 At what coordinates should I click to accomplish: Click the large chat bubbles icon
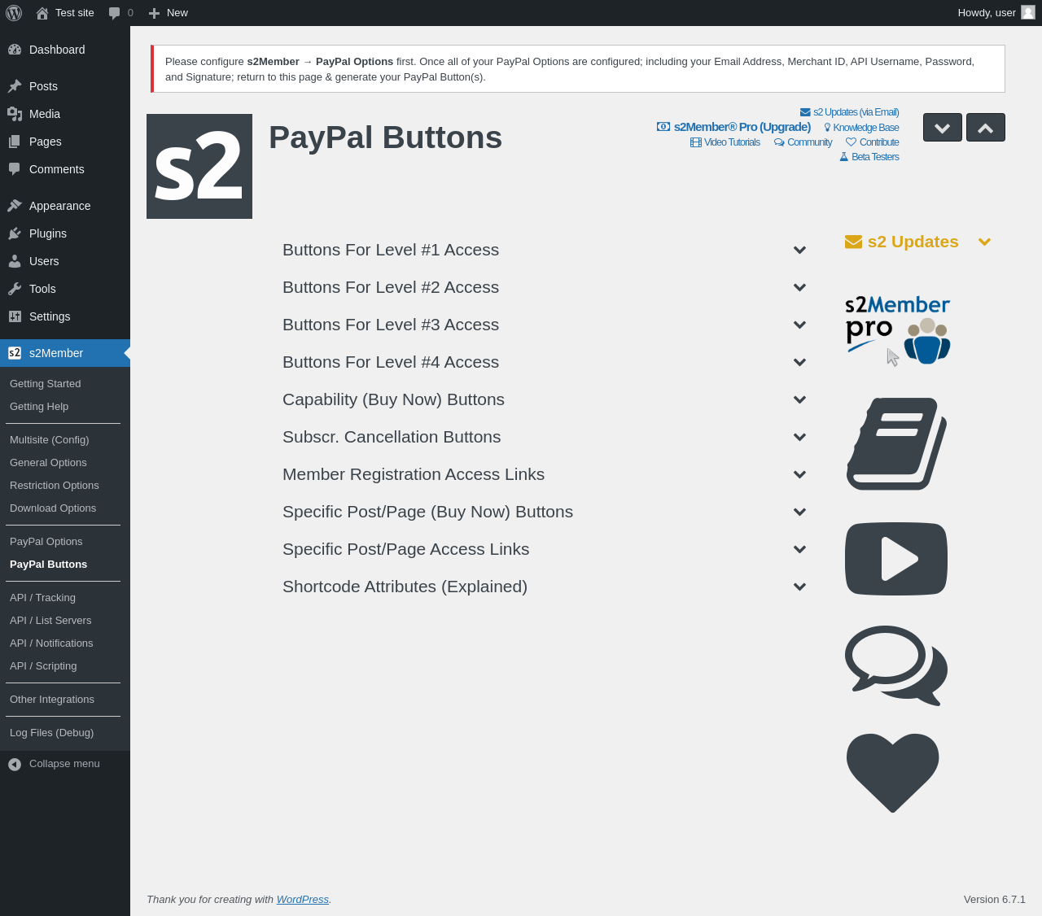point(896,665)
